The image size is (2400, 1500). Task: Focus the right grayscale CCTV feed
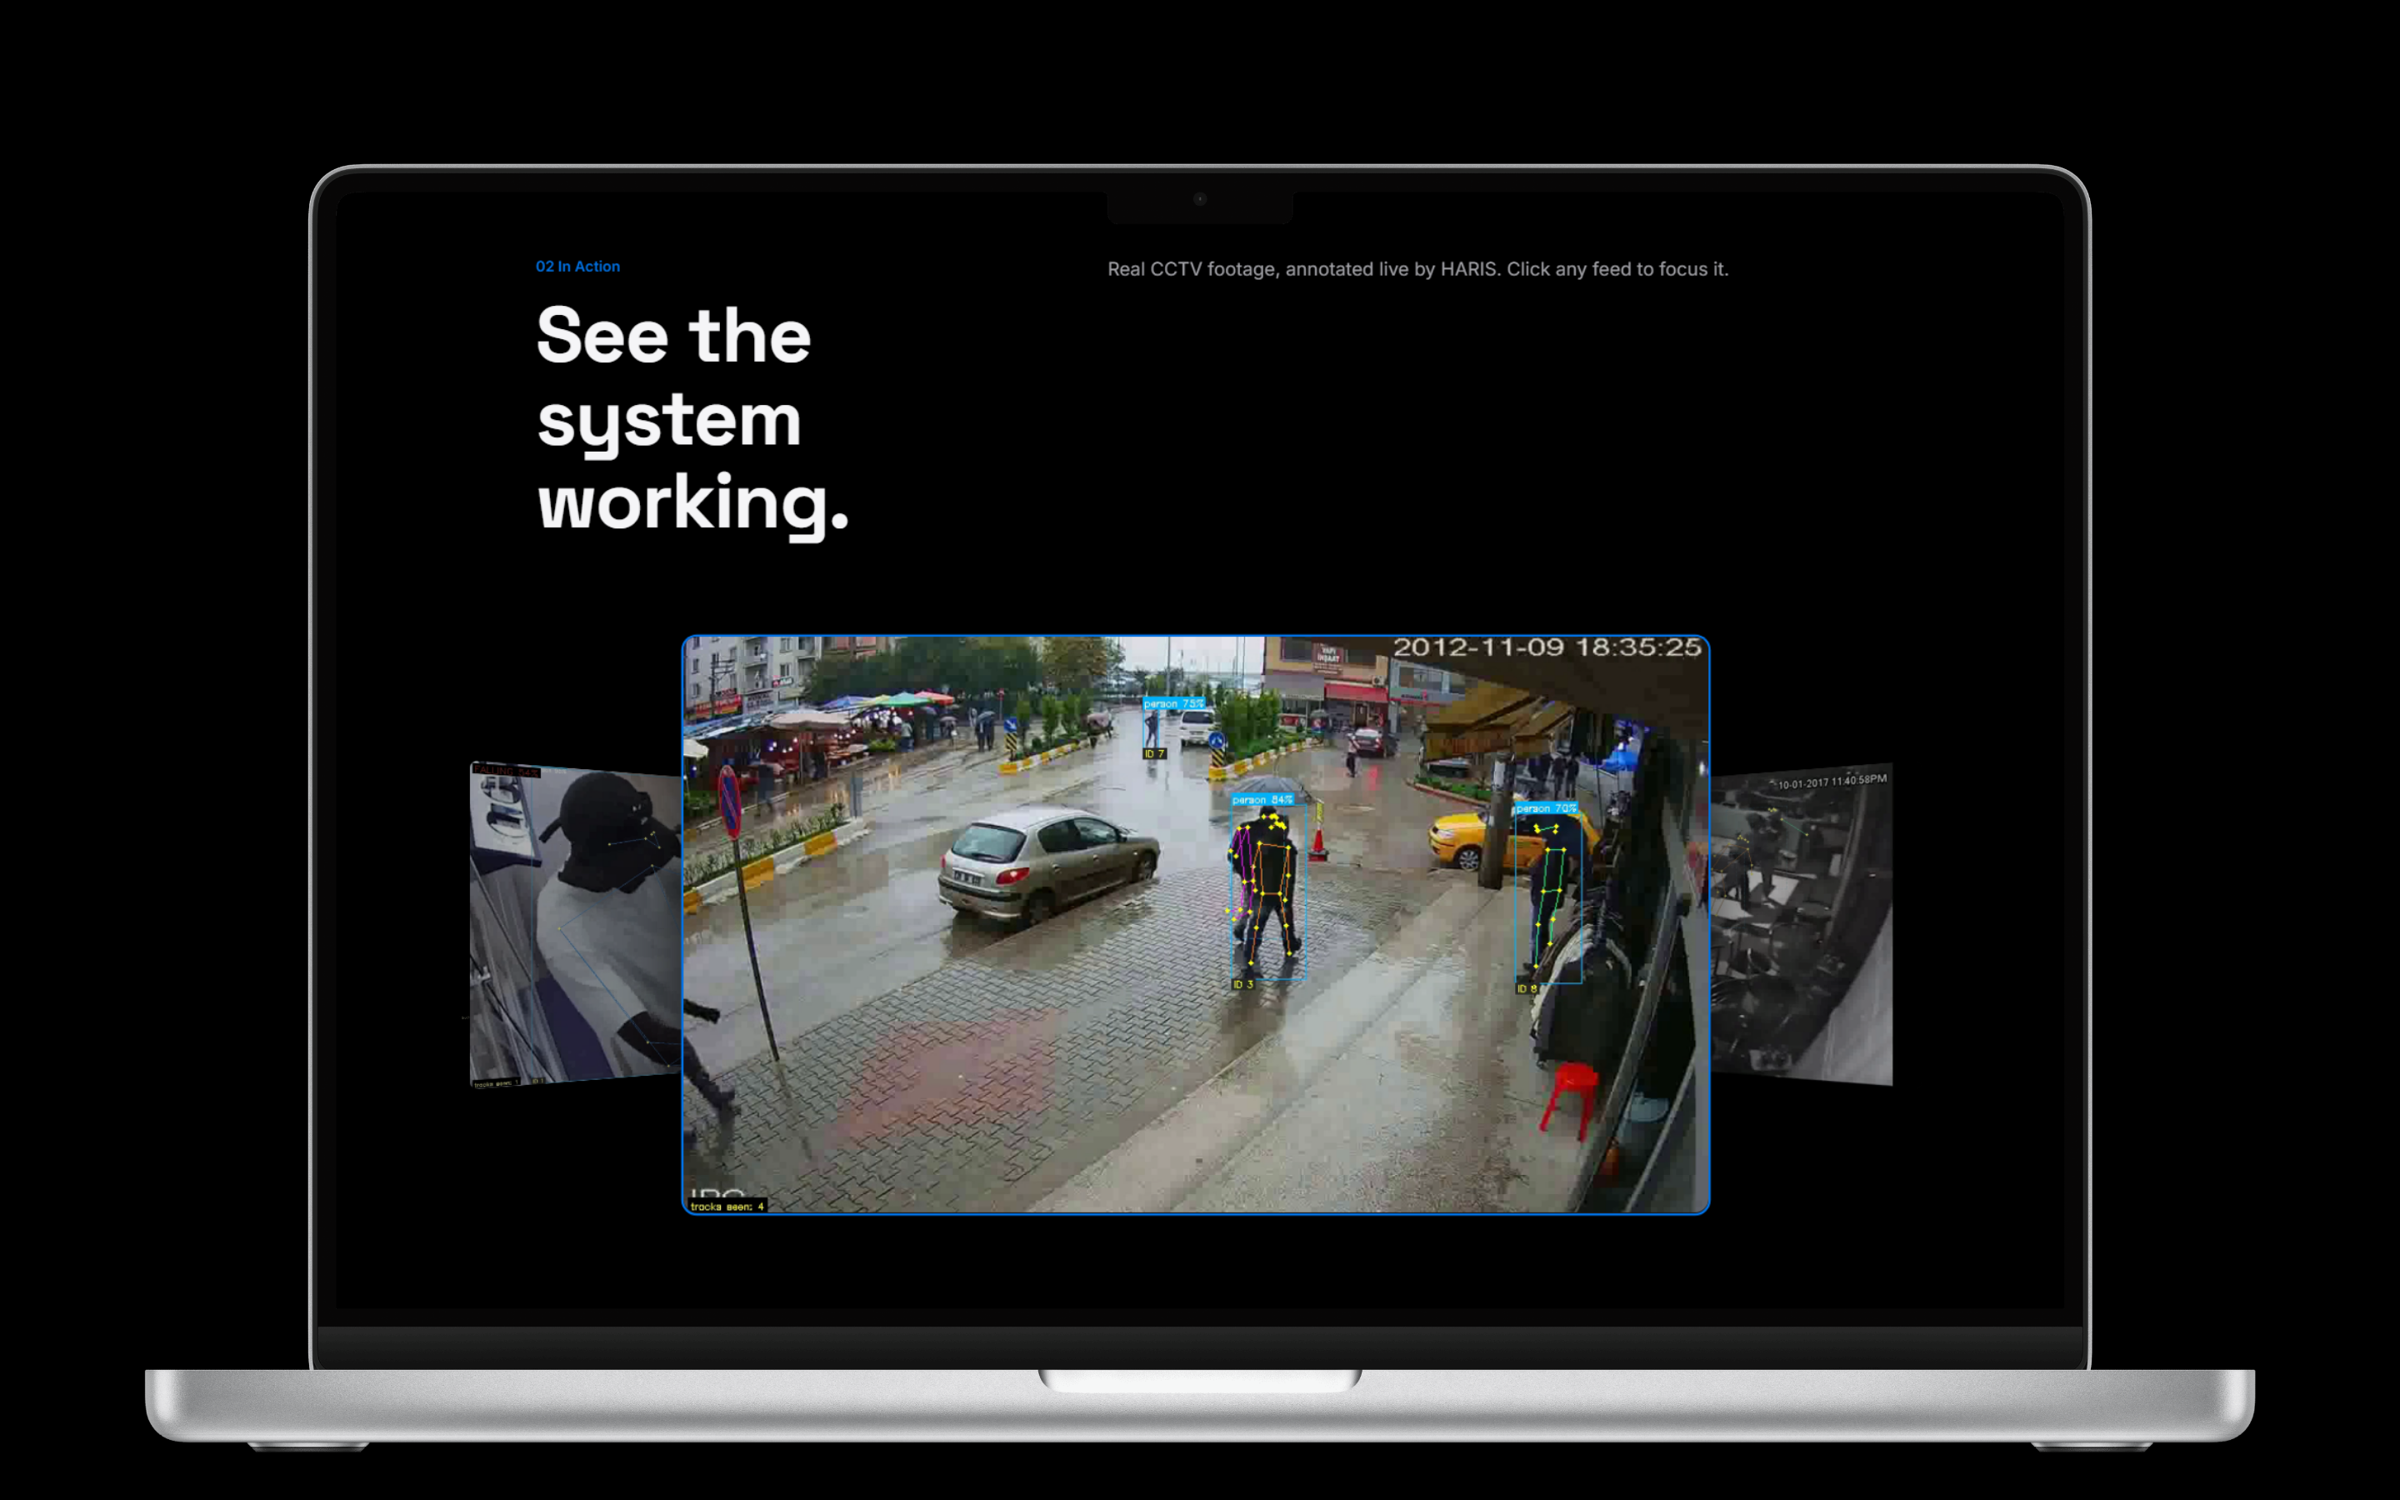click(x=1801, y=923)
